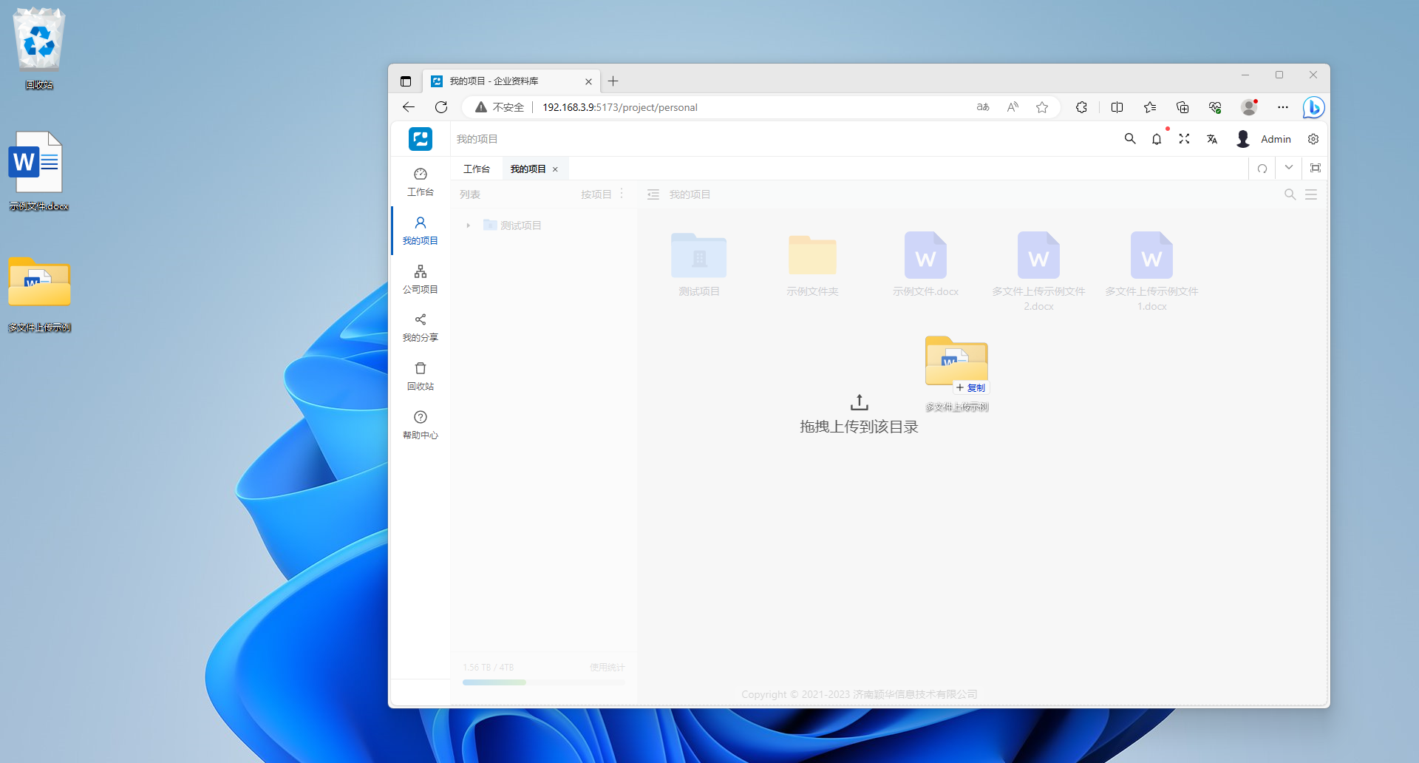
Task: Close the browser tab
Action: point(588,81)
